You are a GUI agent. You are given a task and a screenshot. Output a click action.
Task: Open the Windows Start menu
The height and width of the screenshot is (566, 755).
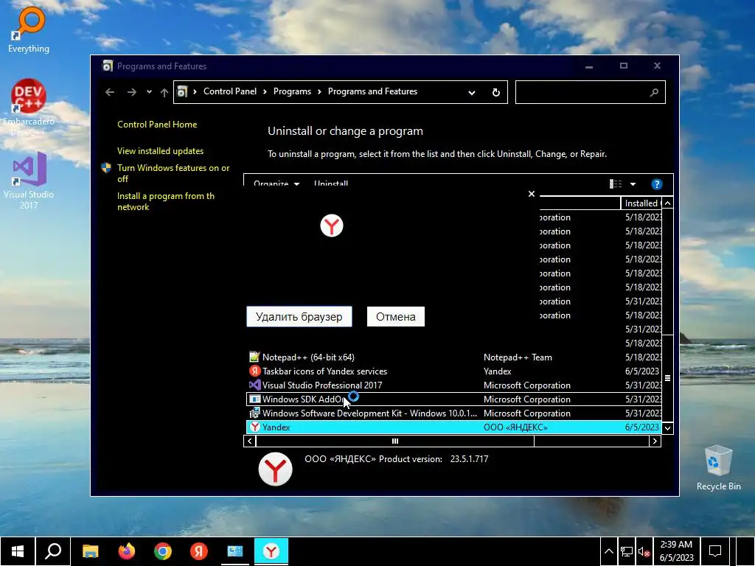point(18,551)
